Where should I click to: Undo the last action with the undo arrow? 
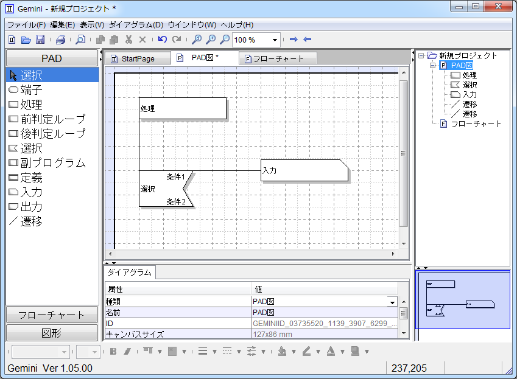(x=163, y=40)
